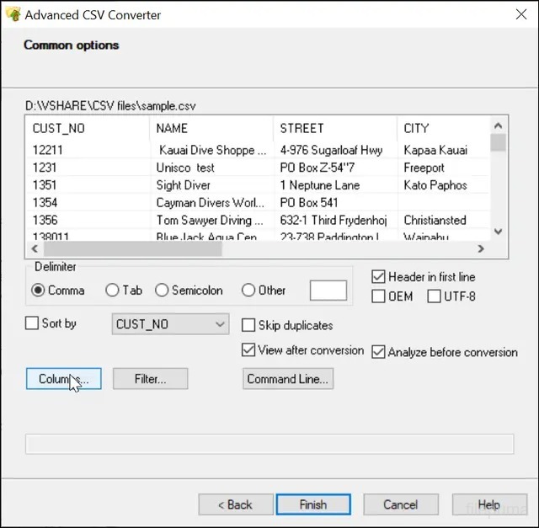Choose the Tab delimiter option
Image resolution: width=539 pixels, height=528 pixels.
(112, 291)
